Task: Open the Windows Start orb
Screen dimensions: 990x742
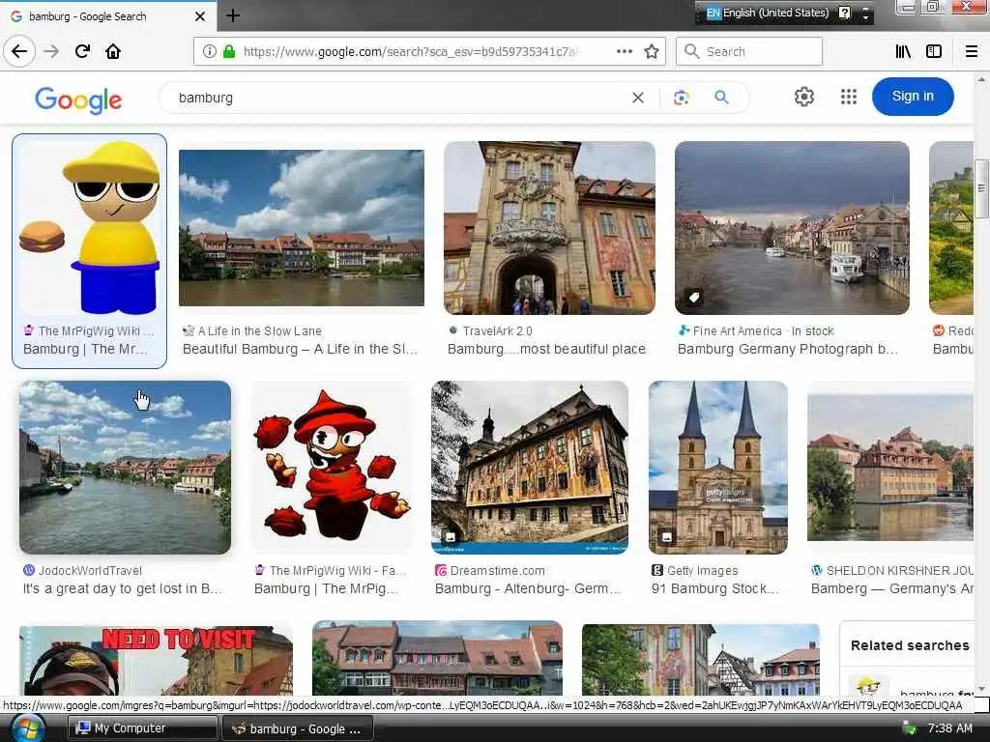Action: [26, 728]
